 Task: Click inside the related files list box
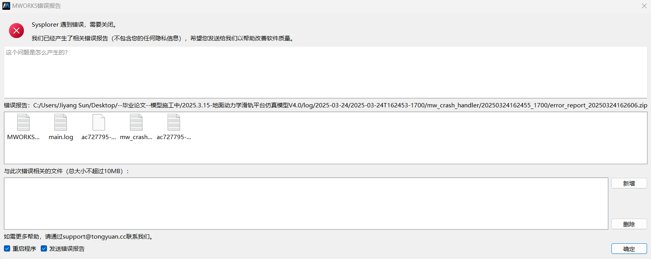(306, 203)
